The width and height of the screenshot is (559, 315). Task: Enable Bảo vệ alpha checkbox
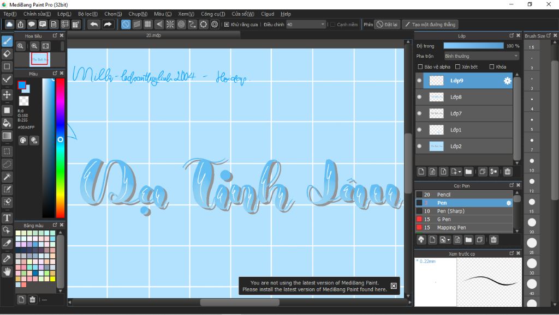pyautogui.click(x=420, y=67)
